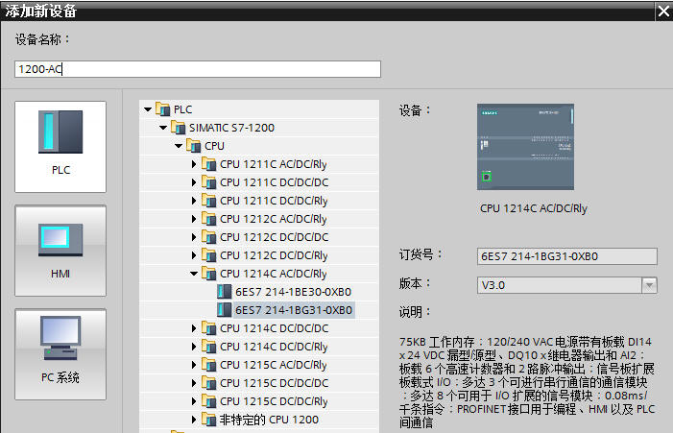This screenshot has width=673, height=433.
Task: Collapse CPU 1214C AC/DC/Rly arrow
Action: click(194, 274)
